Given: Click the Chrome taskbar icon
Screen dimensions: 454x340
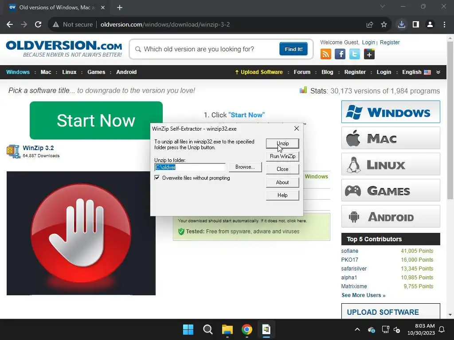Looking at the screenshot, I should 247,329.
